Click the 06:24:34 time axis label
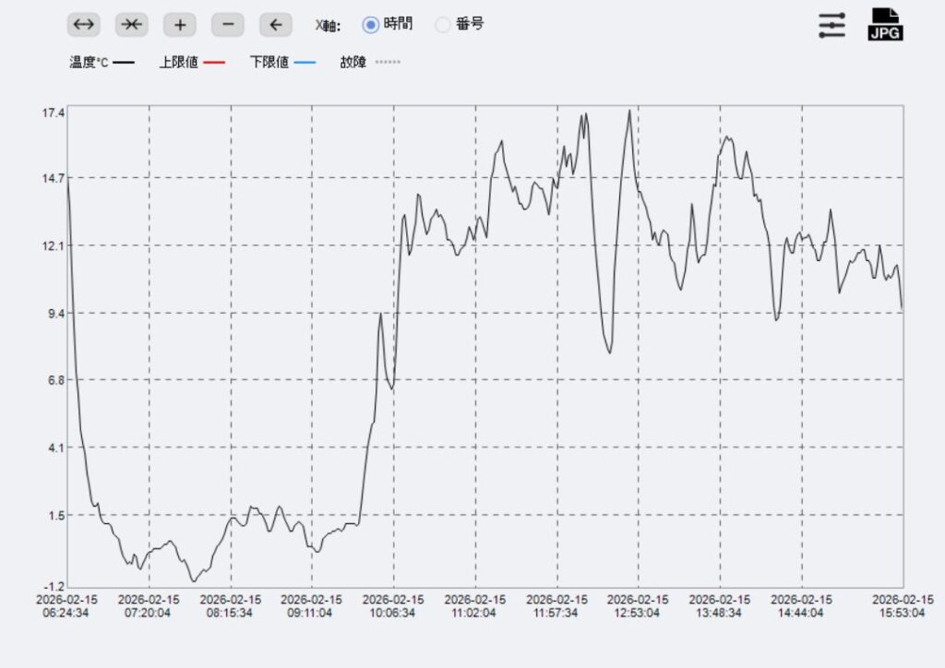Screen dimensions: 945x668 (66, 612)
